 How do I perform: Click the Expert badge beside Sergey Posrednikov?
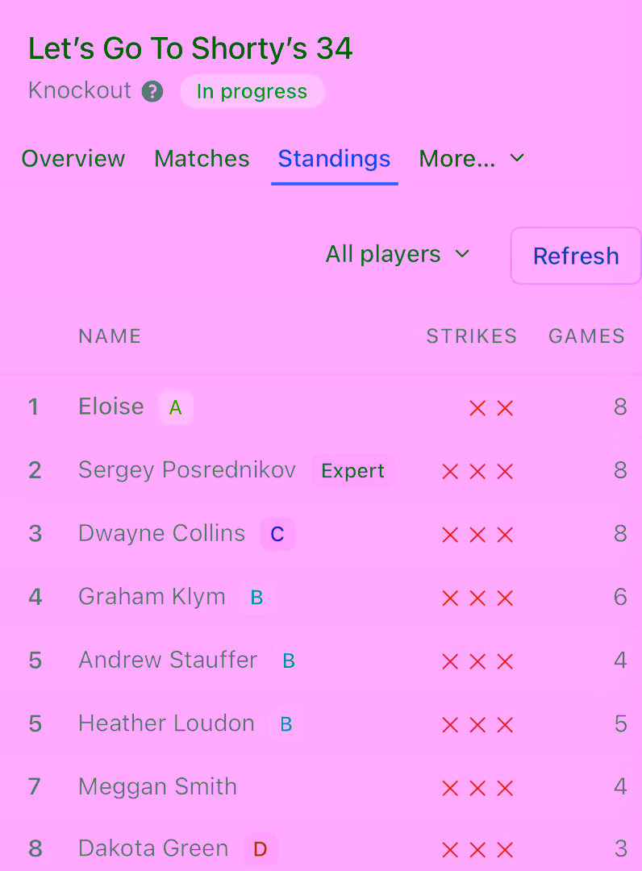point(352,471)
